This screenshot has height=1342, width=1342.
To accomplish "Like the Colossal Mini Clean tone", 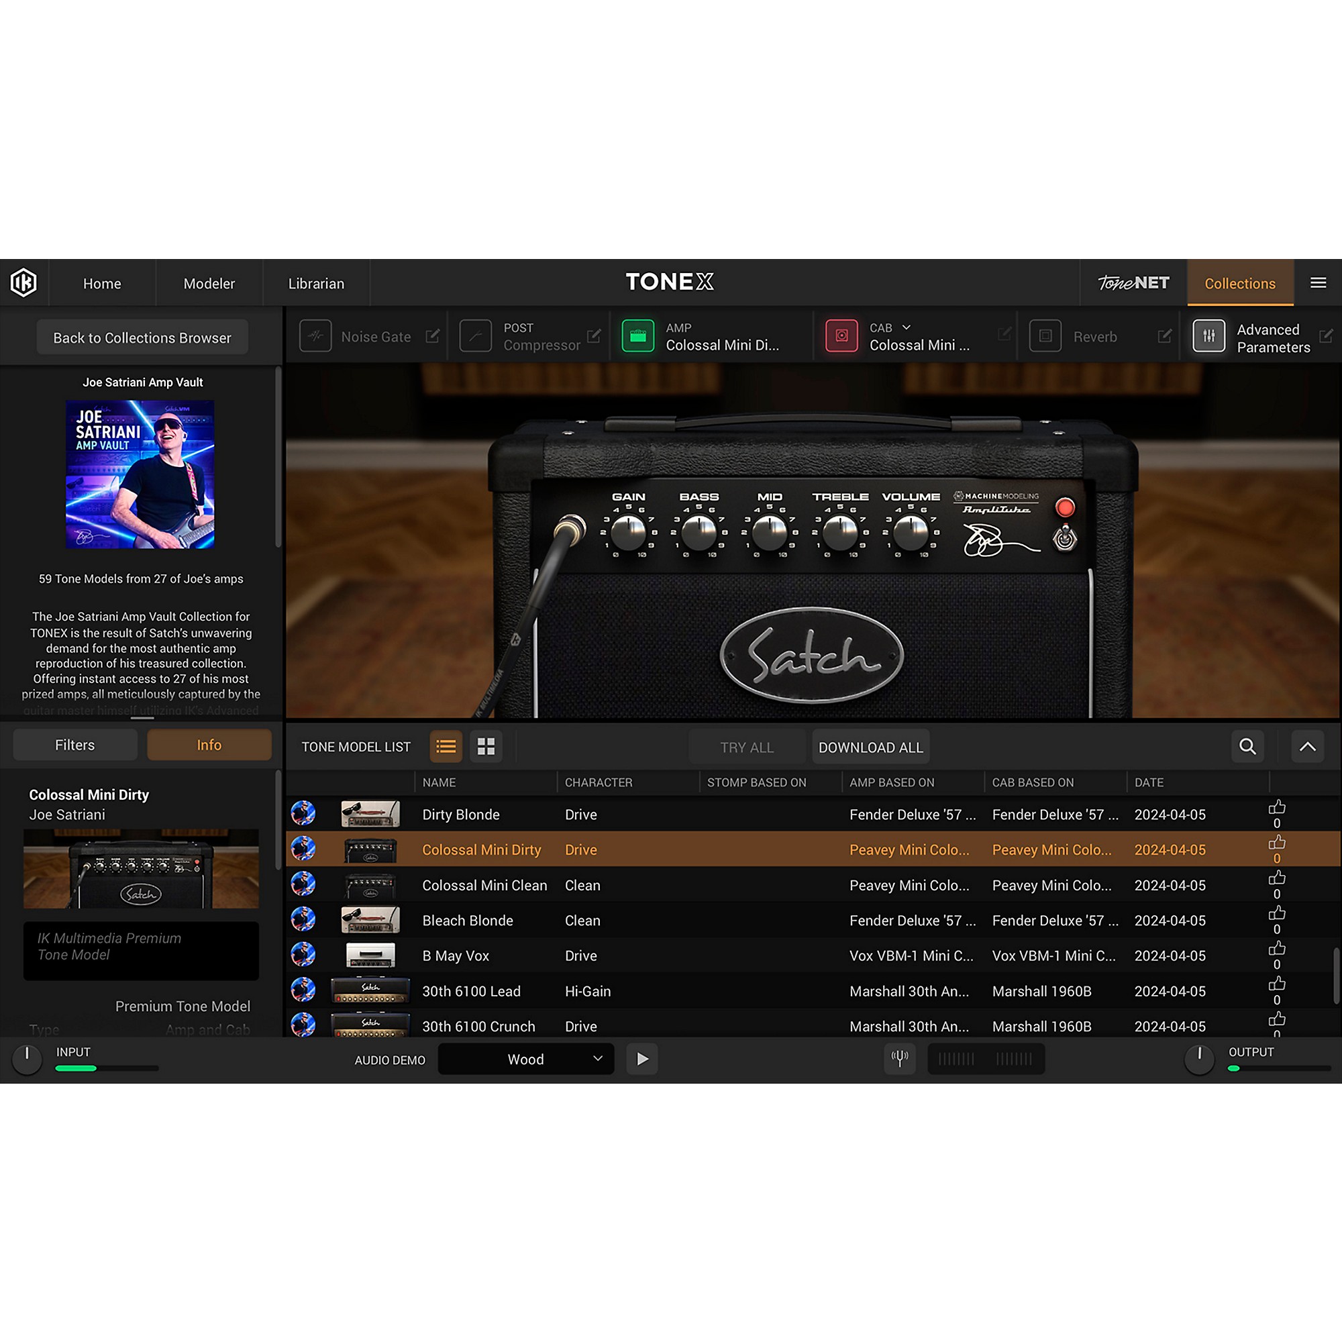I will pos(1277,878).
